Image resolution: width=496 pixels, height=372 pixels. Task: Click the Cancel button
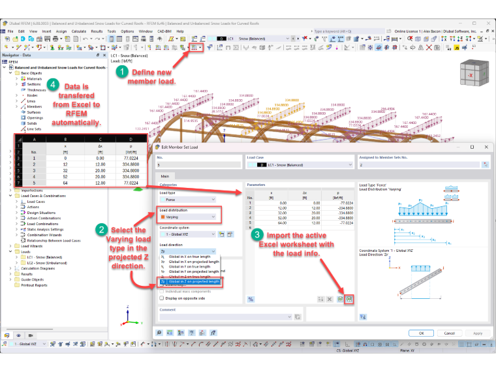pos(449,333)
